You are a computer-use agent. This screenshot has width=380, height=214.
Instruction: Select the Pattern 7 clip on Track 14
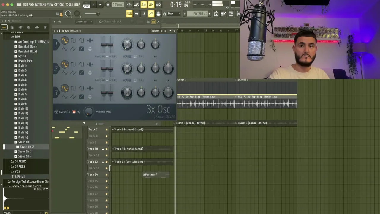pos(156,175)
